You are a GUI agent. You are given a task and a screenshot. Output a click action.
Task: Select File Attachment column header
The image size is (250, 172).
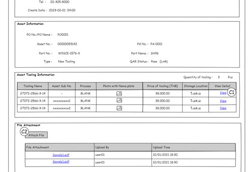(x=60, y=147)
